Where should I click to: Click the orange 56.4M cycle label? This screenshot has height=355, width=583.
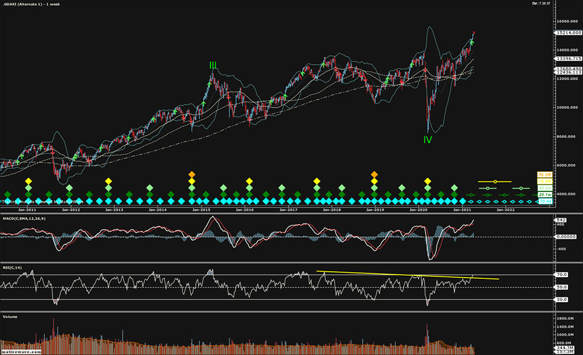[x=545, y=174]
